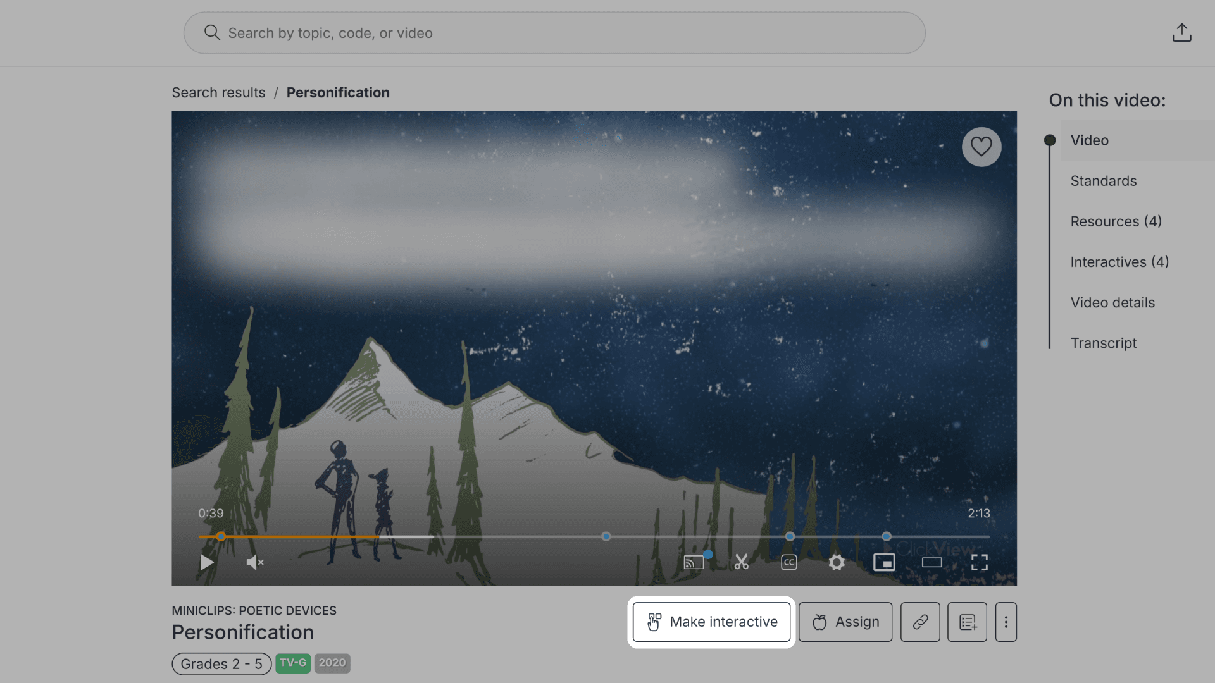Enable closed captions
The width and height of the screenshot is (1215, 683).
click(x=788, y=562)
